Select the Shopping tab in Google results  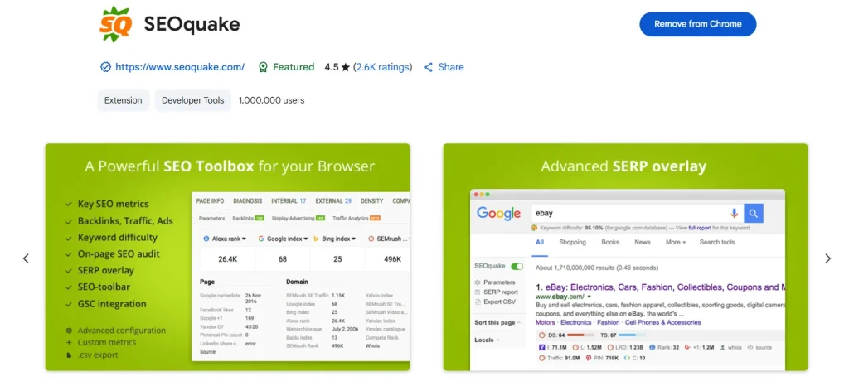[572, 243]
